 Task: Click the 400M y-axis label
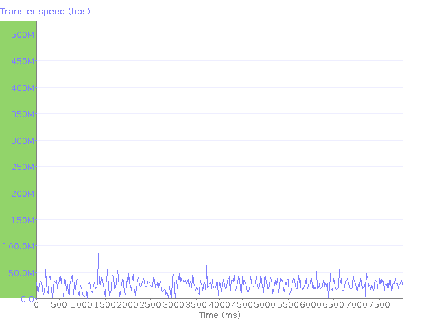pyautogui.click(x=23, y=88)
